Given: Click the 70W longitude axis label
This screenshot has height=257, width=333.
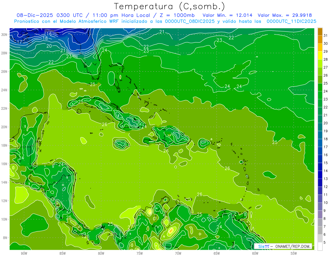Looking at the screenshot, I should pyautogui.click(x=178, y=253).
